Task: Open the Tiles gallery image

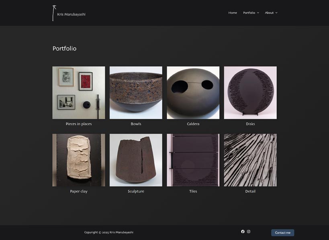Action: tap(193, 160)
